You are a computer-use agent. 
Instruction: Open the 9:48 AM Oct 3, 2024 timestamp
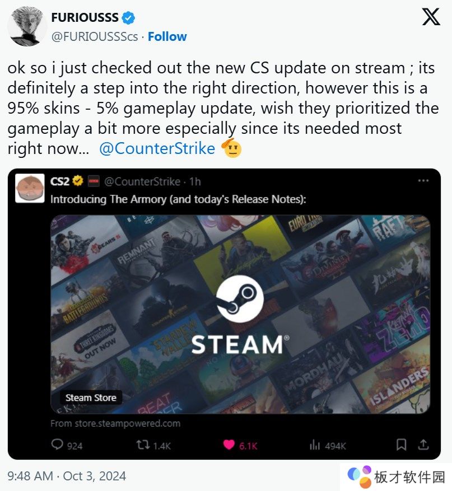click(67, 476)
